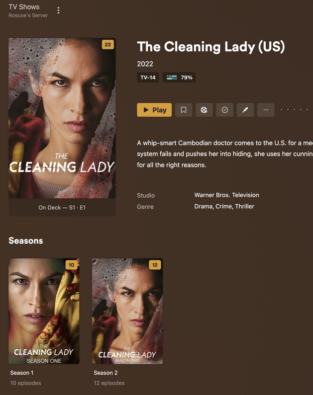Click On Deck S1 E1 label
The width and height of the screenshot is (313, 395).
(62, 208)
